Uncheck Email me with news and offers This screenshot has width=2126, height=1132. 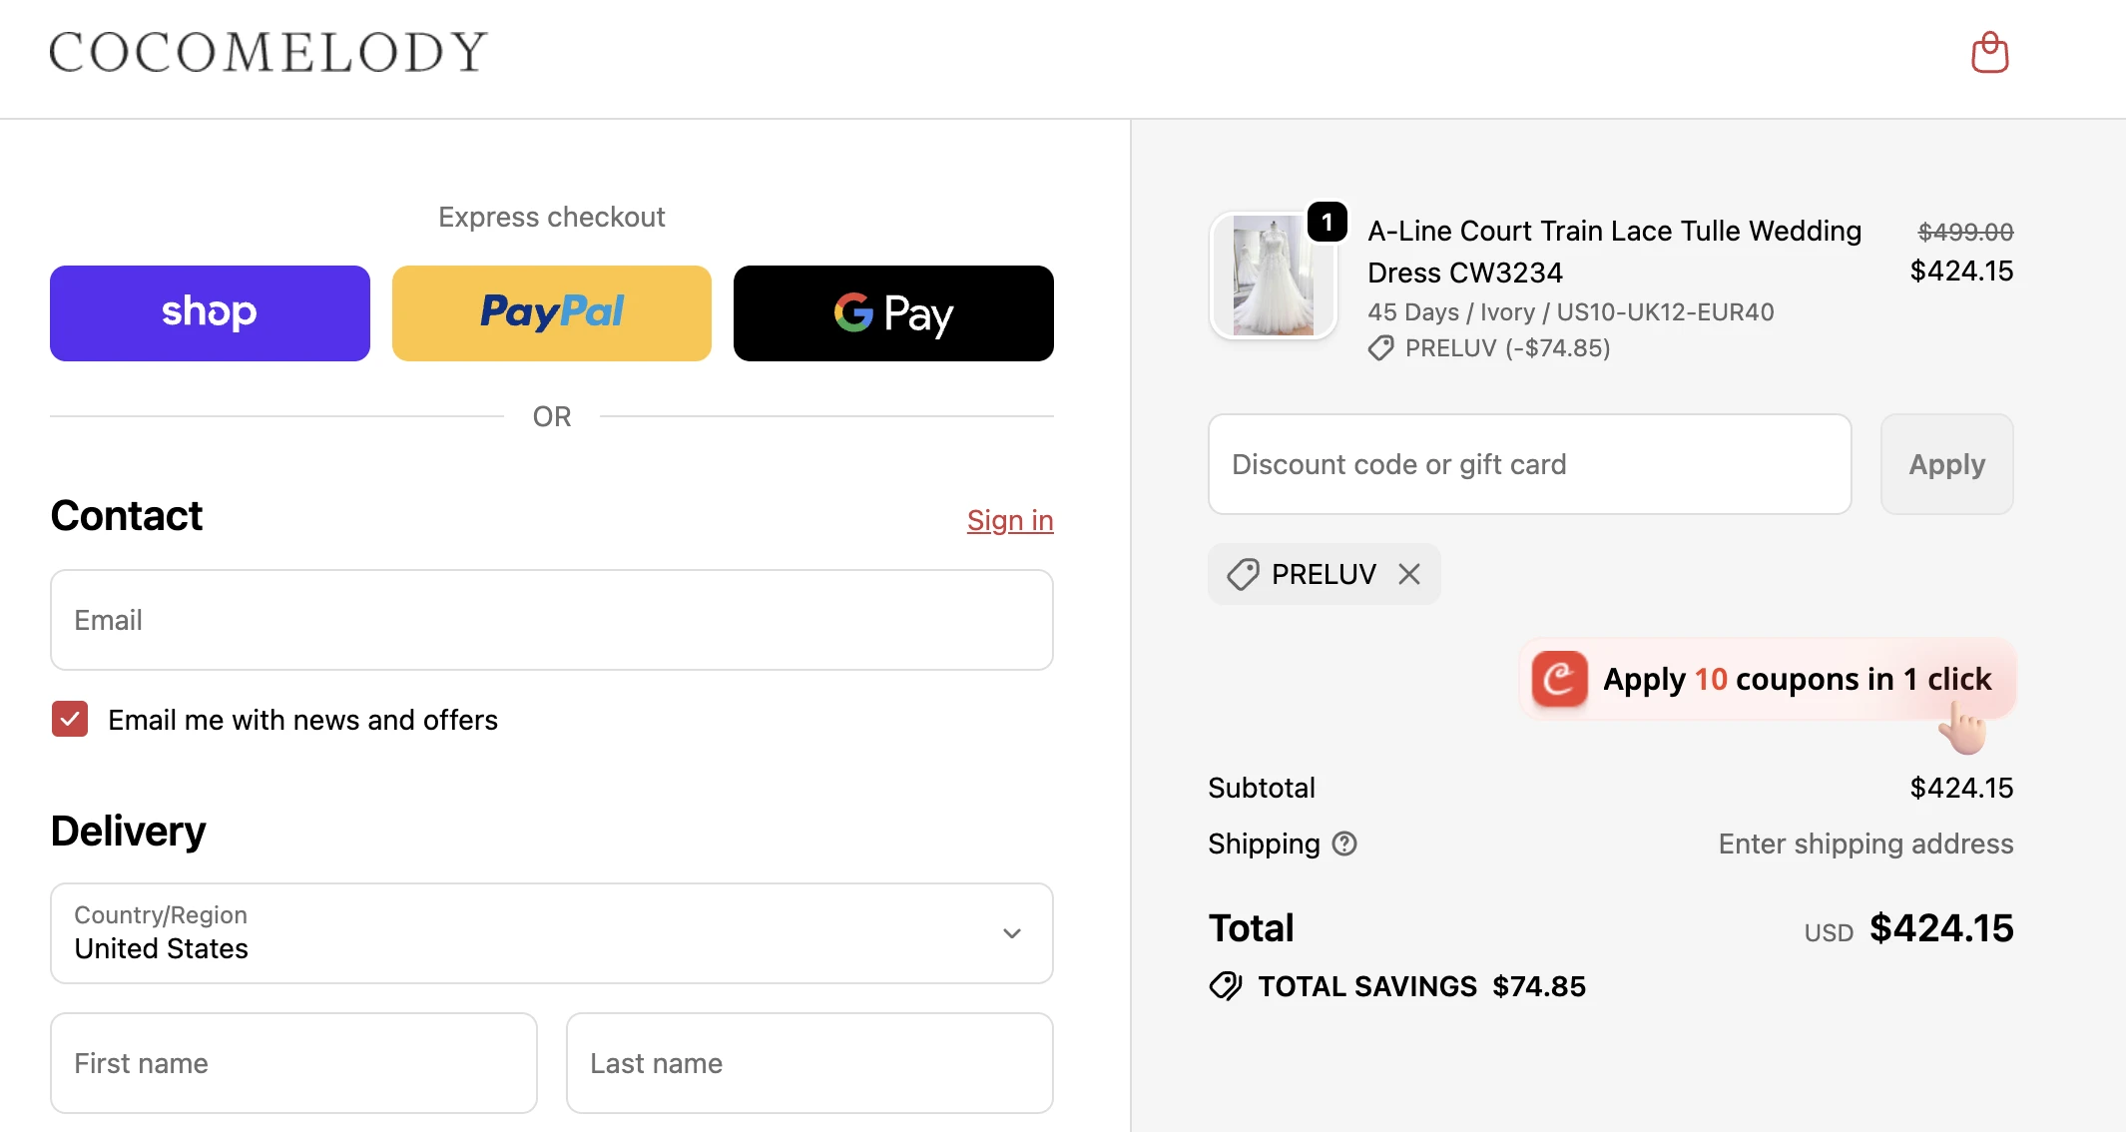[x=70, y=719]
